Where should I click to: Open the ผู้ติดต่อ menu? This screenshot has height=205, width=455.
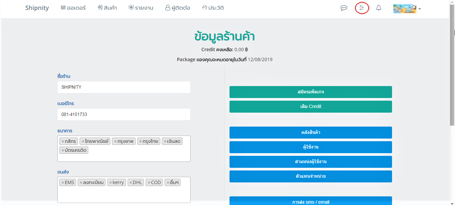tap(178, 8)
